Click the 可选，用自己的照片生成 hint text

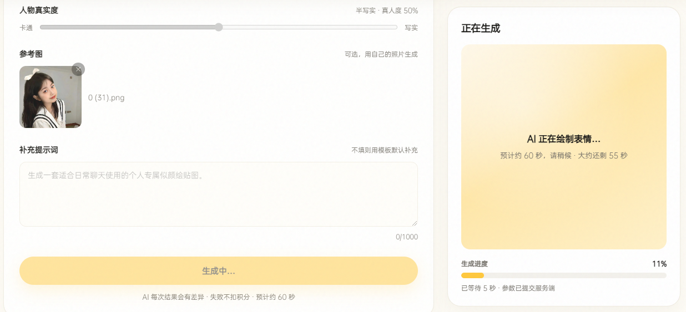381,54
